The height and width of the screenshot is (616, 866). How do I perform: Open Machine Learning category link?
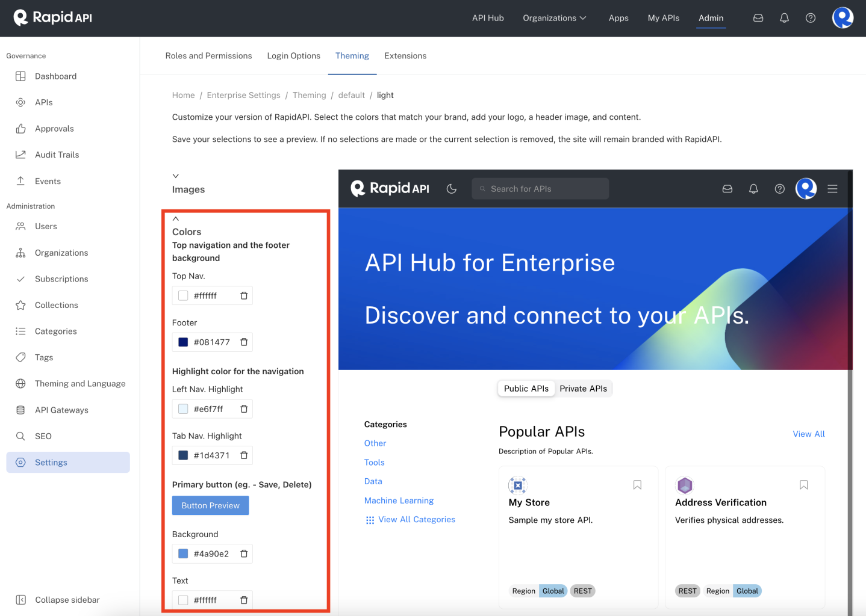(x=399, y=500)
